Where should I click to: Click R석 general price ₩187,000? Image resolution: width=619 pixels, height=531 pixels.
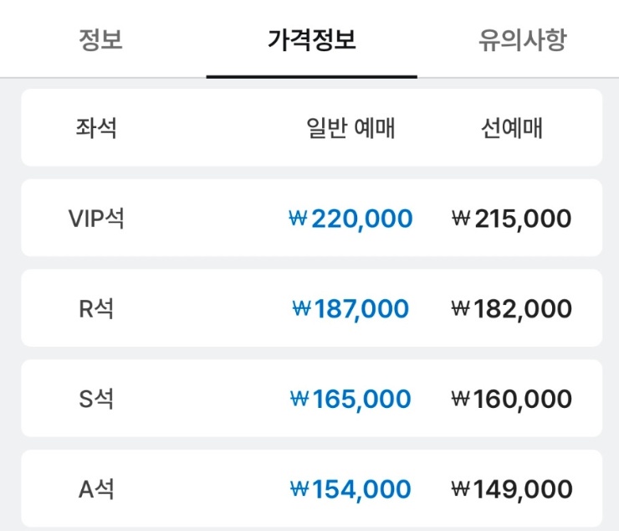pyautogui.click(x=350, y=309)
